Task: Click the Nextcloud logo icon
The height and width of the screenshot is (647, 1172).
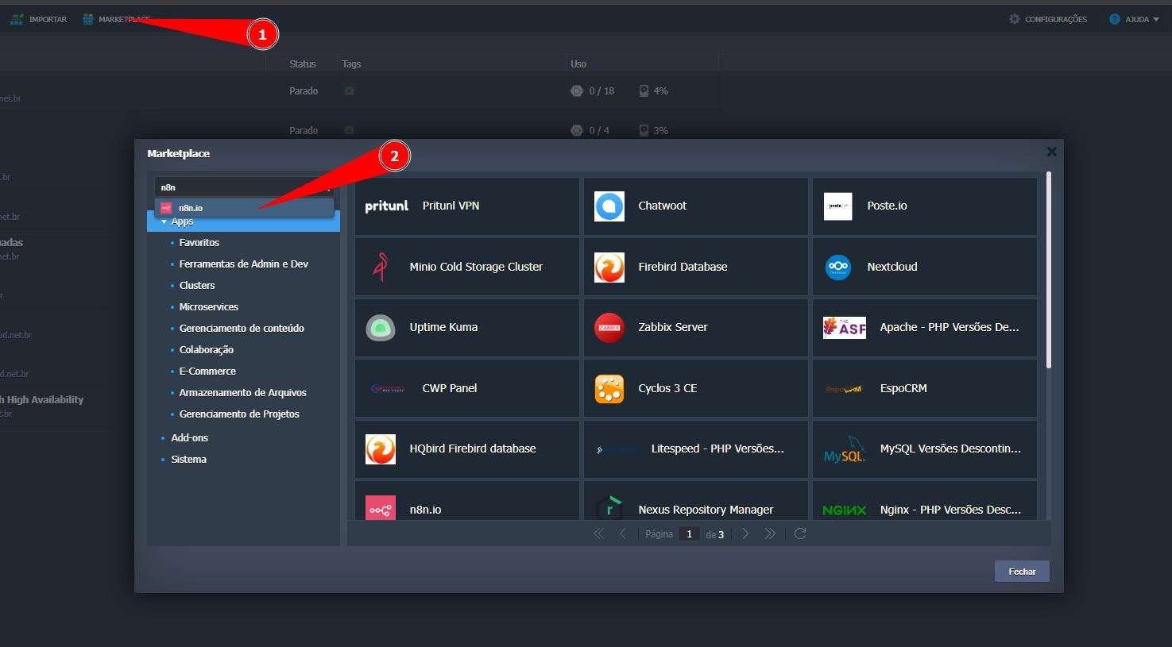Action: [x=837, y=267]
